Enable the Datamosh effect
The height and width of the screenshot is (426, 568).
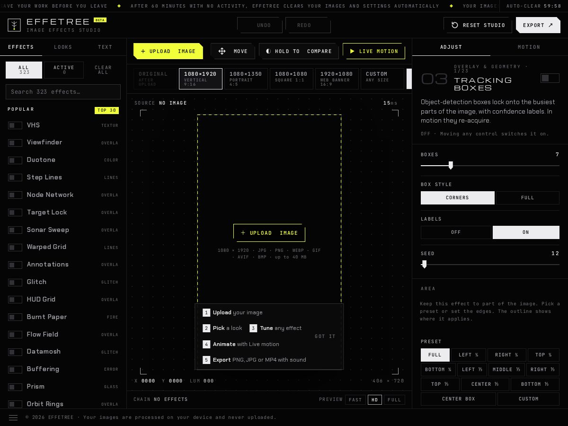[15, 352]
